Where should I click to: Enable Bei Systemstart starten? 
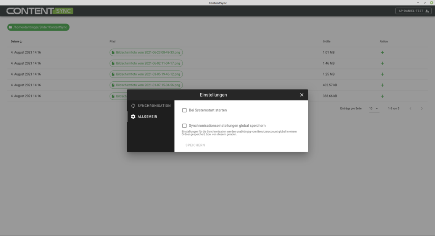pos(184,110)
